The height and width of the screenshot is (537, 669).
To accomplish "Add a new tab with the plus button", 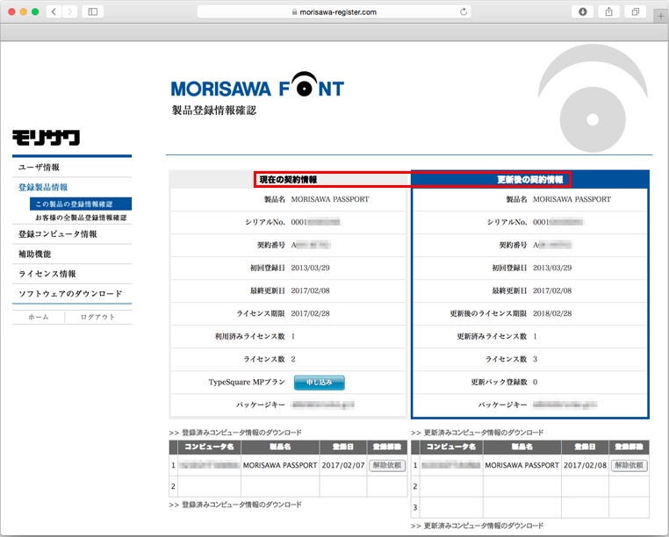I will [x=661, y=17].
